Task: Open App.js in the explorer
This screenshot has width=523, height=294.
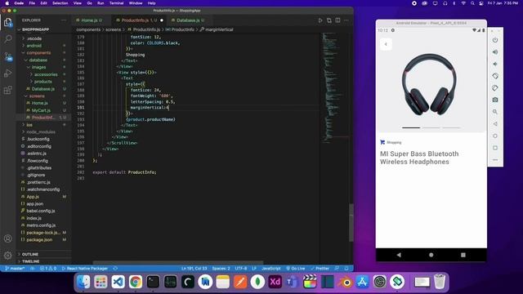Action: pos(33,197)
